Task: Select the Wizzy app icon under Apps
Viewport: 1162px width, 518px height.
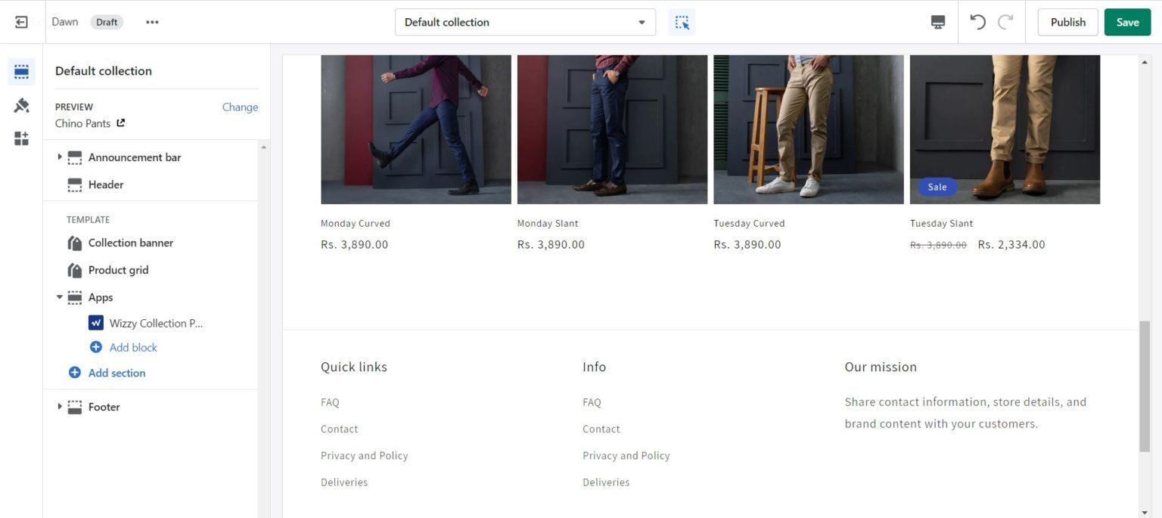Action: coord(95,322)
